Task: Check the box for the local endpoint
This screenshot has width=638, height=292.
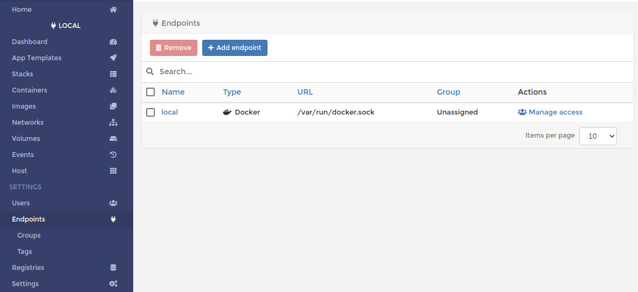Action: pyautogui.click(x=150, y=112)
